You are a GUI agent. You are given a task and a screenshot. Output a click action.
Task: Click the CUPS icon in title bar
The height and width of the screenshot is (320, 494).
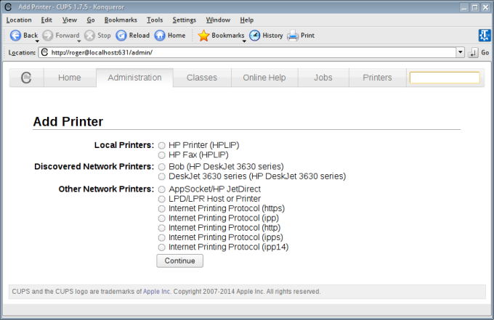click(8, 7)
